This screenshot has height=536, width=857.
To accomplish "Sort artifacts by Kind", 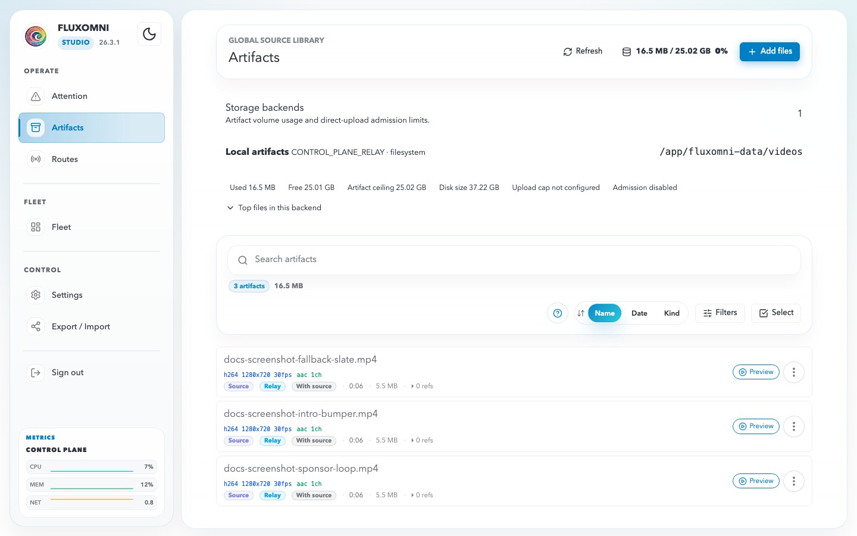I will click(x=672, y=313).
